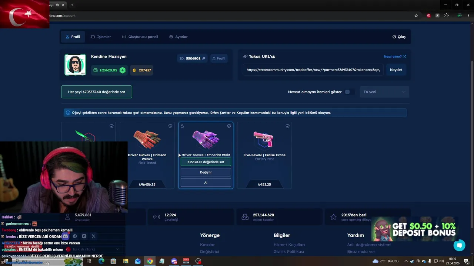Open the Hizmet Koşulları link

tap(289, 245)
